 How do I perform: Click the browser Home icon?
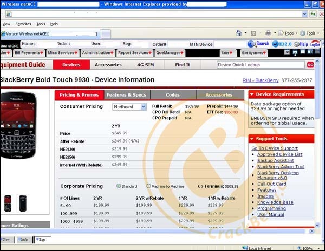(x=239, y=33)
